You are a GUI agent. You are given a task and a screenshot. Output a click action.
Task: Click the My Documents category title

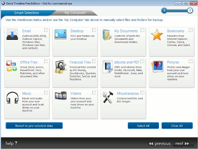(x=126, y=31)
